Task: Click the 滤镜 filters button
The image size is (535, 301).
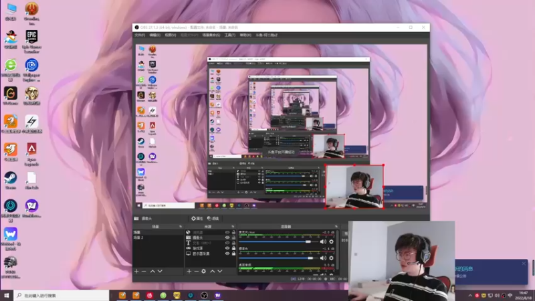Action: point(213,219)
